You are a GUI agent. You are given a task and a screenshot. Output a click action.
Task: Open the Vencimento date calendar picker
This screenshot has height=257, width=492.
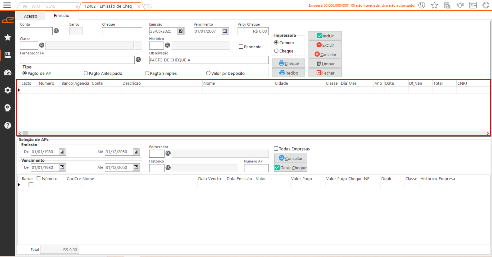point(225,31)
